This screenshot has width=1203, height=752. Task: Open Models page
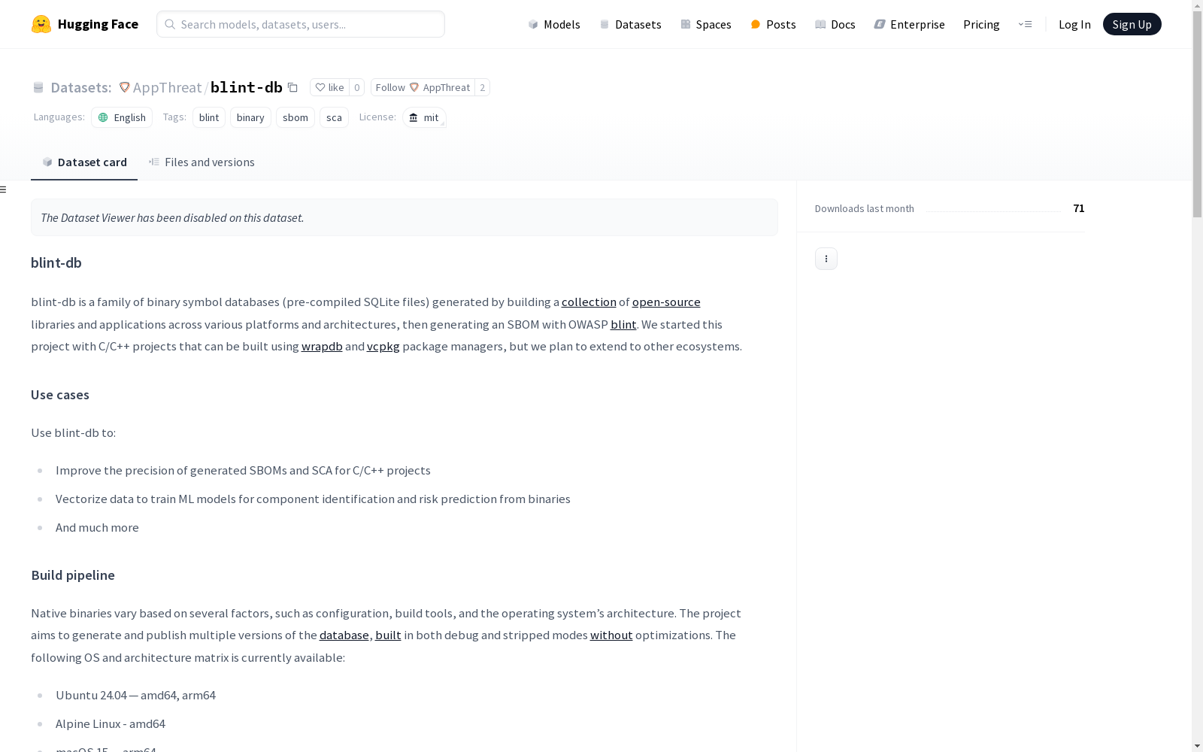[x=554, y=24]
